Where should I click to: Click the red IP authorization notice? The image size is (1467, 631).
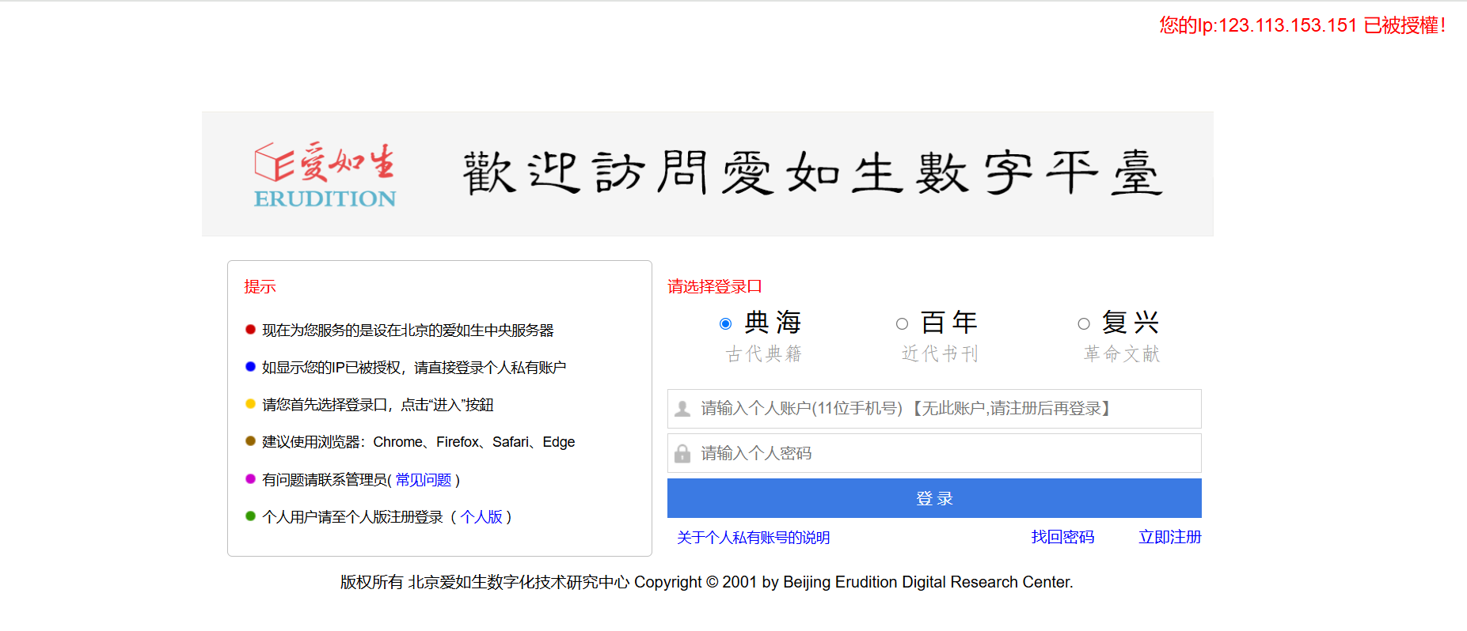(1302, 25)
